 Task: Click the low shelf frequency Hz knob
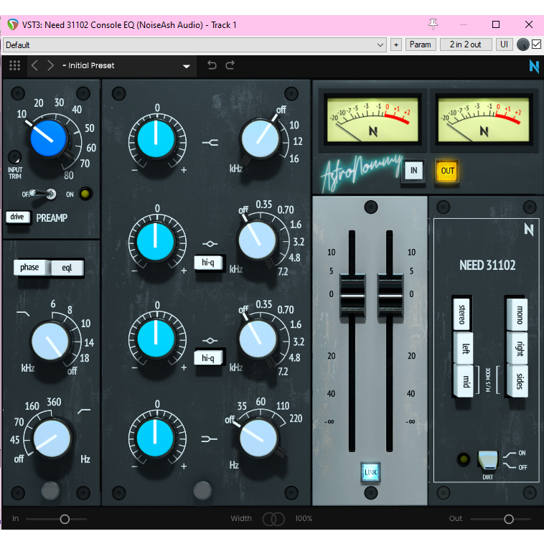click(258, 437)
